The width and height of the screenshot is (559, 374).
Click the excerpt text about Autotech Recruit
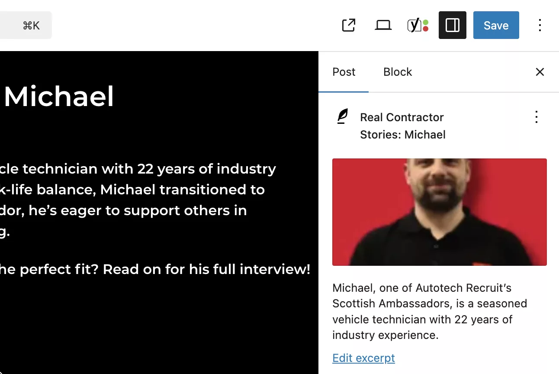click(x=429, y=311)
